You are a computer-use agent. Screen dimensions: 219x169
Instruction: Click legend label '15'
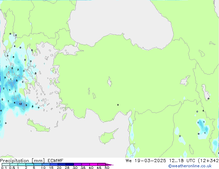coord(51,168)
